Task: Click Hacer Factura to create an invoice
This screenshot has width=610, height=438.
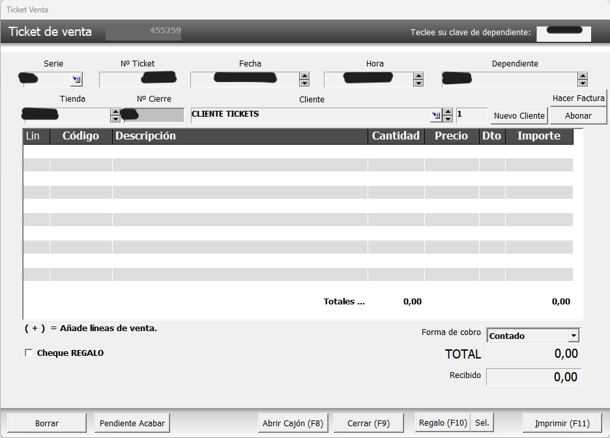Action: coord(579,98)
